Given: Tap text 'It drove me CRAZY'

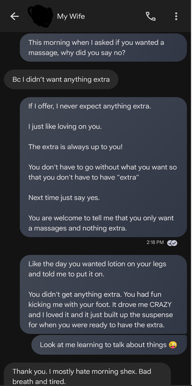Looking at the screenshot, I should click(142, 304).
